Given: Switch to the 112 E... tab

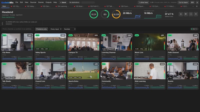Looking at the screenshot, I should [184, 6].
